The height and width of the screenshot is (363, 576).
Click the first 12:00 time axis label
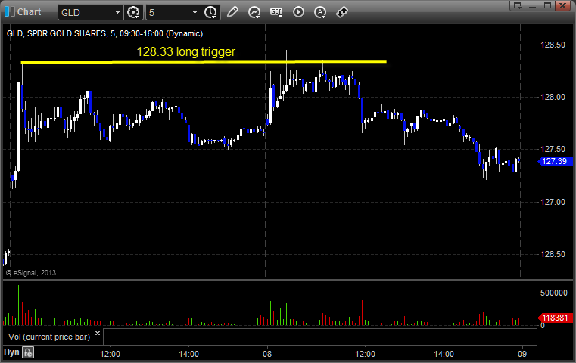[111, 354]
